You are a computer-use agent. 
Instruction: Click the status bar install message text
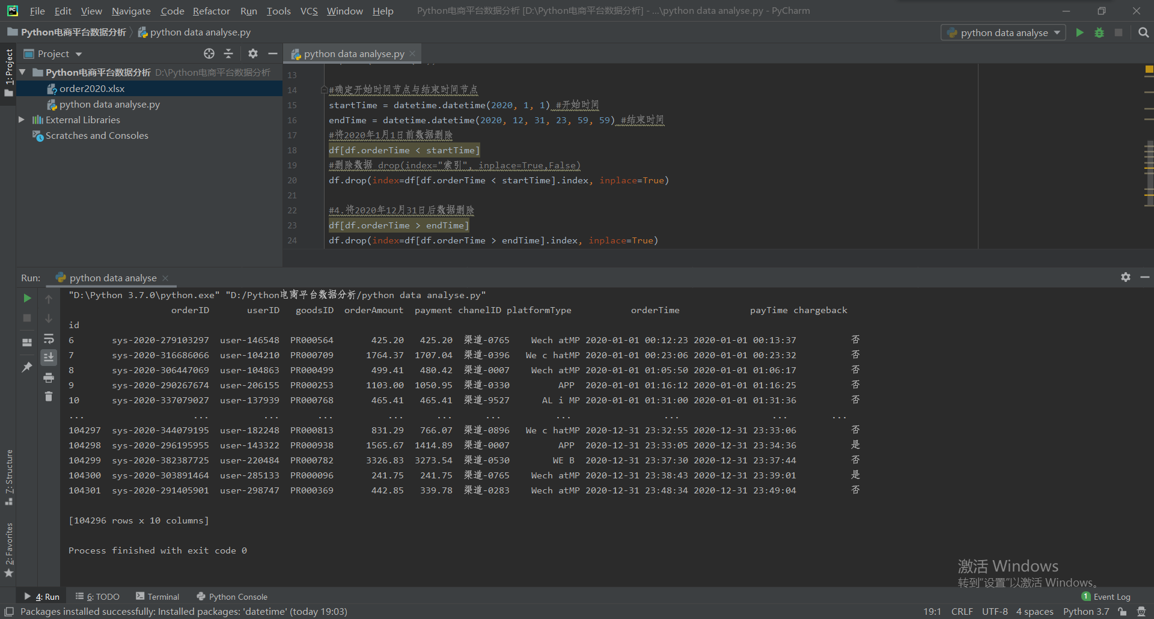pos(184,612)
